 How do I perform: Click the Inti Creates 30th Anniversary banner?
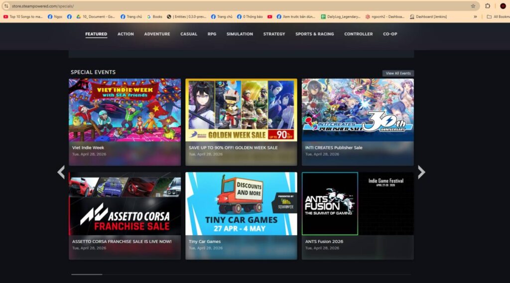pos(358,110)
